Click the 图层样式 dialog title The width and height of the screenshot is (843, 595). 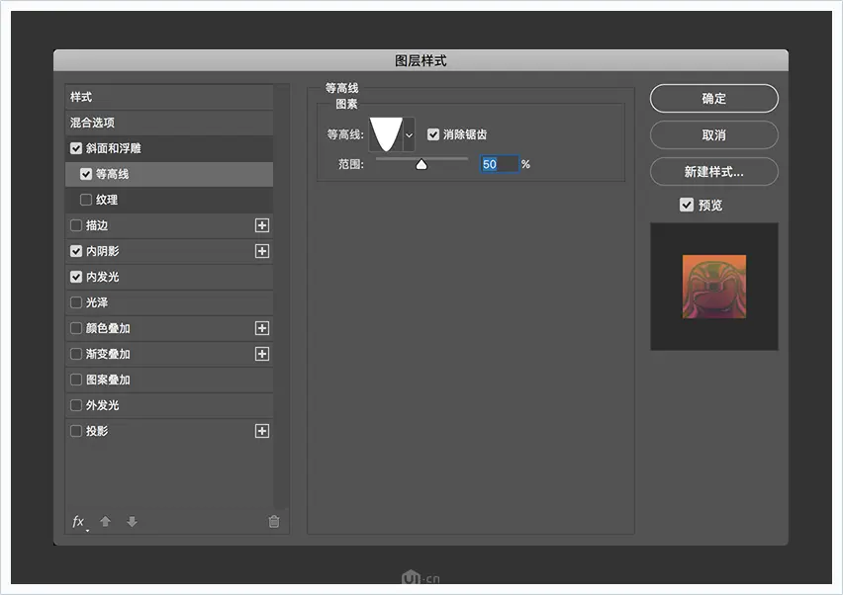[x=421, y=60]
